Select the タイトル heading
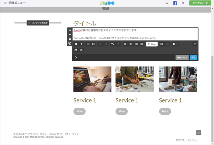Viewport: 214px width, 145px height. pos(85,23)
